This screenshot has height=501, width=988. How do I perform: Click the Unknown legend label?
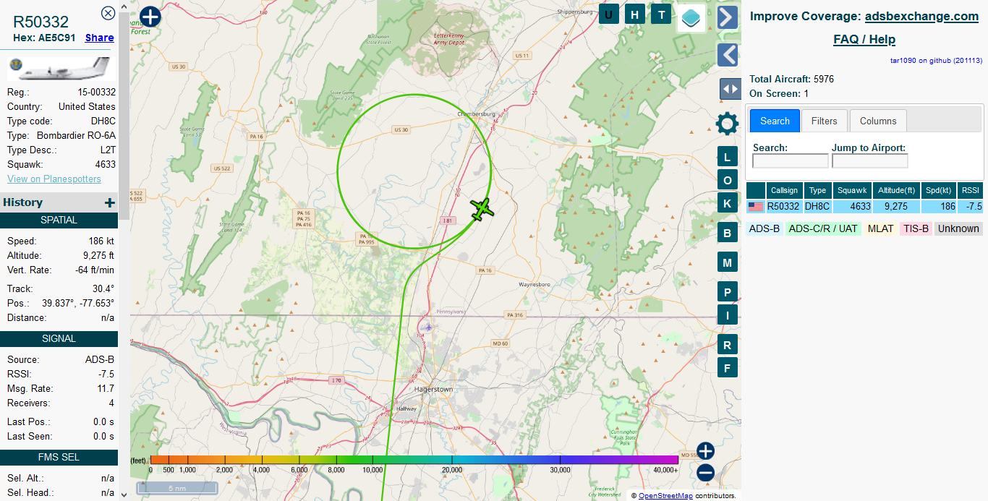958,228
